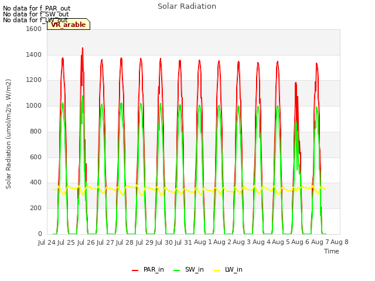The height and width of the screenshot is (281, 375).
Task: Click the Aug 4 x-axis date label
Action: coord(261,242)
